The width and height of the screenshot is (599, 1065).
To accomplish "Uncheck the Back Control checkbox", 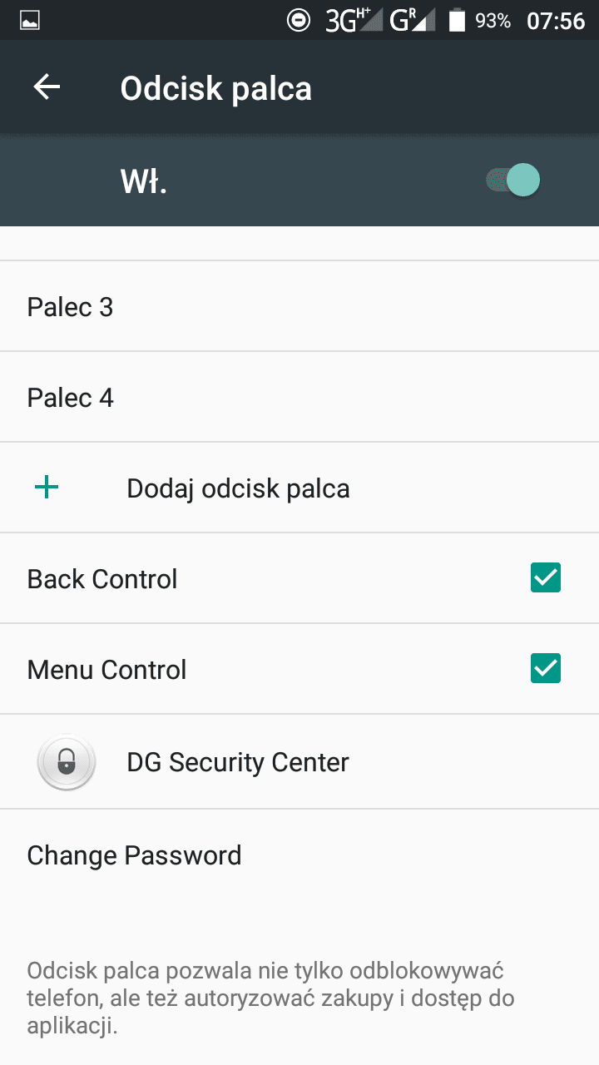I will 546,578.
